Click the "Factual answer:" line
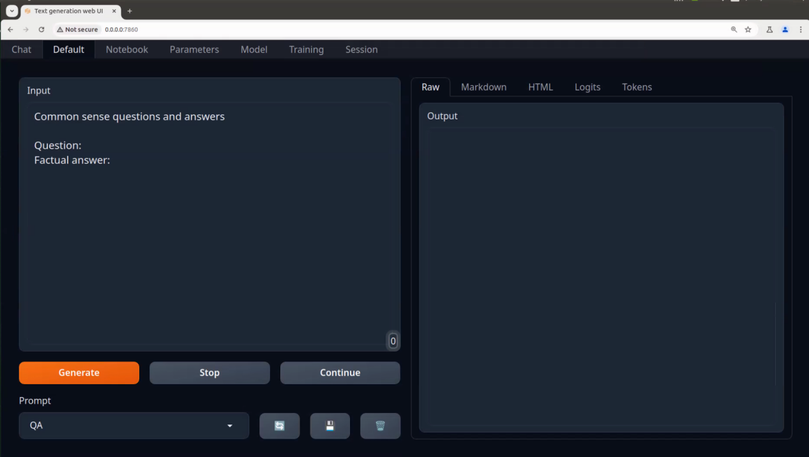Screen dimensions: 809x457 [72, 160]
